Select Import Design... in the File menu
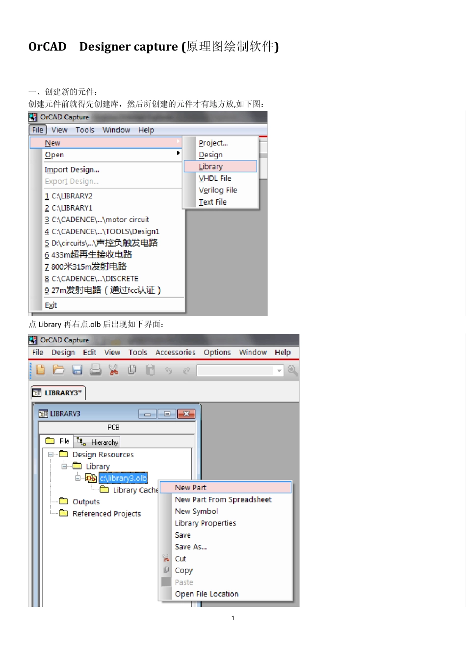The height and width of the screenshot is (660, 466). [x=72, y=169]
